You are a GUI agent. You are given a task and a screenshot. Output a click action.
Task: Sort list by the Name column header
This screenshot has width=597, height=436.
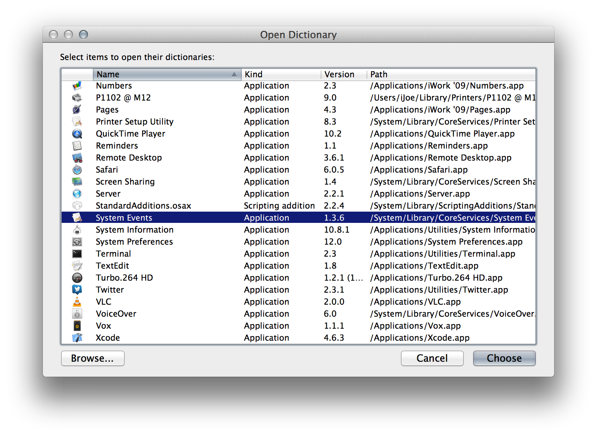pyautogui.click(x=167, y=74)
